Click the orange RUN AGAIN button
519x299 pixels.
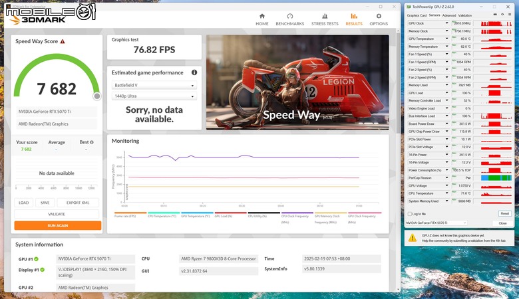click(x=58, y=226)
